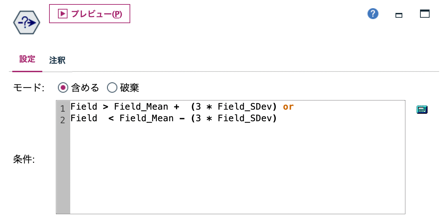Click the play triangle inside プレビュー
The width and height of the screenshot is (448, 222).
point(63,14)
